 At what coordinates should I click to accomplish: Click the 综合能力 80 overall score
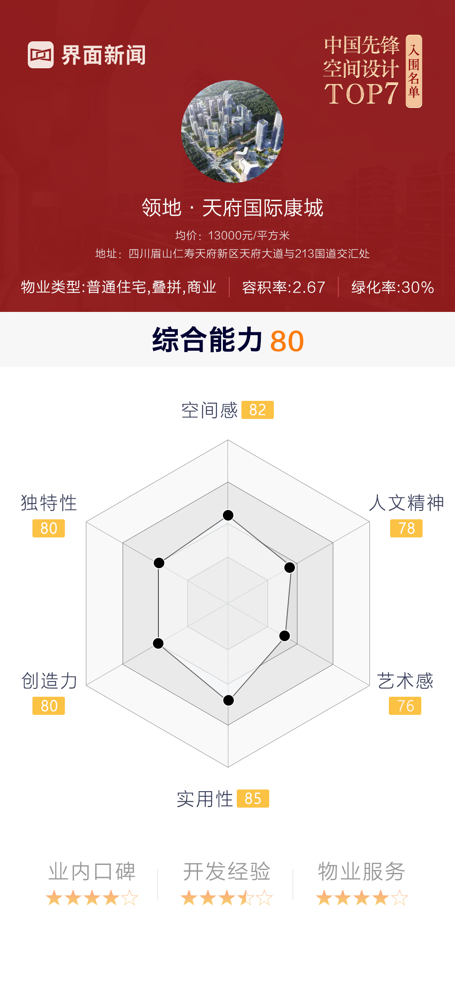(x=228, y=340)
